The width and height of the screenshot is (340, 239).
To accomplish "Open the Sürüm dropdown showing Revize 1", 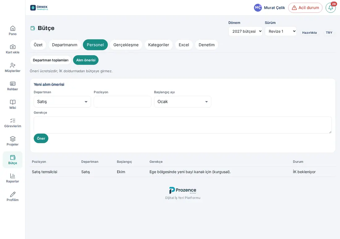I will 281,32.
